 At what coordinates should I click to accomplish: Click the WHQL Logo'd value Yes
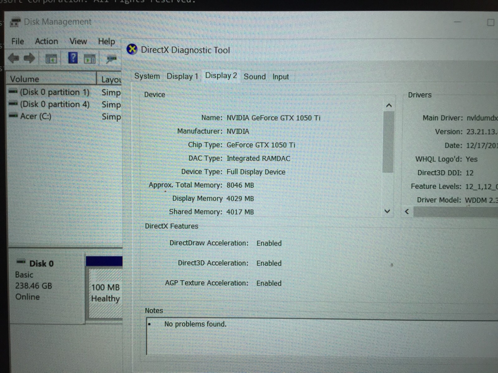pyautogui.click(x=472, y=159)
